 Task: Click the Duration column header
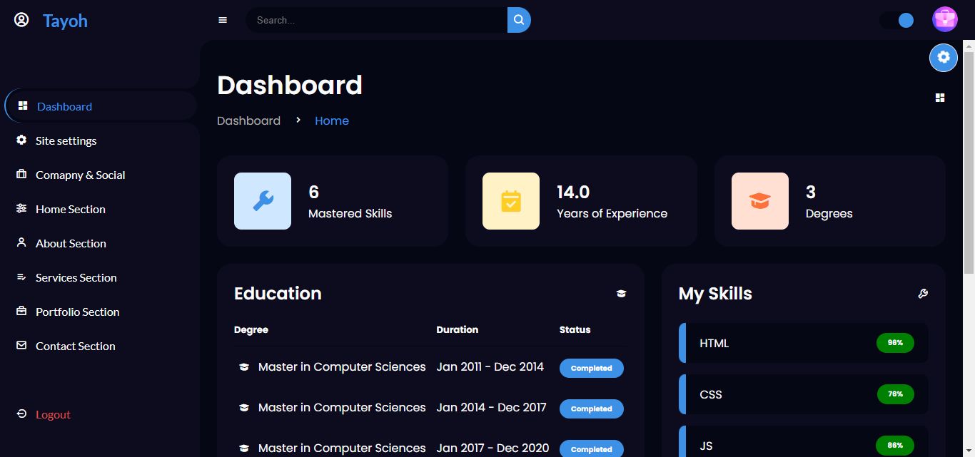[x=458, y=329]
